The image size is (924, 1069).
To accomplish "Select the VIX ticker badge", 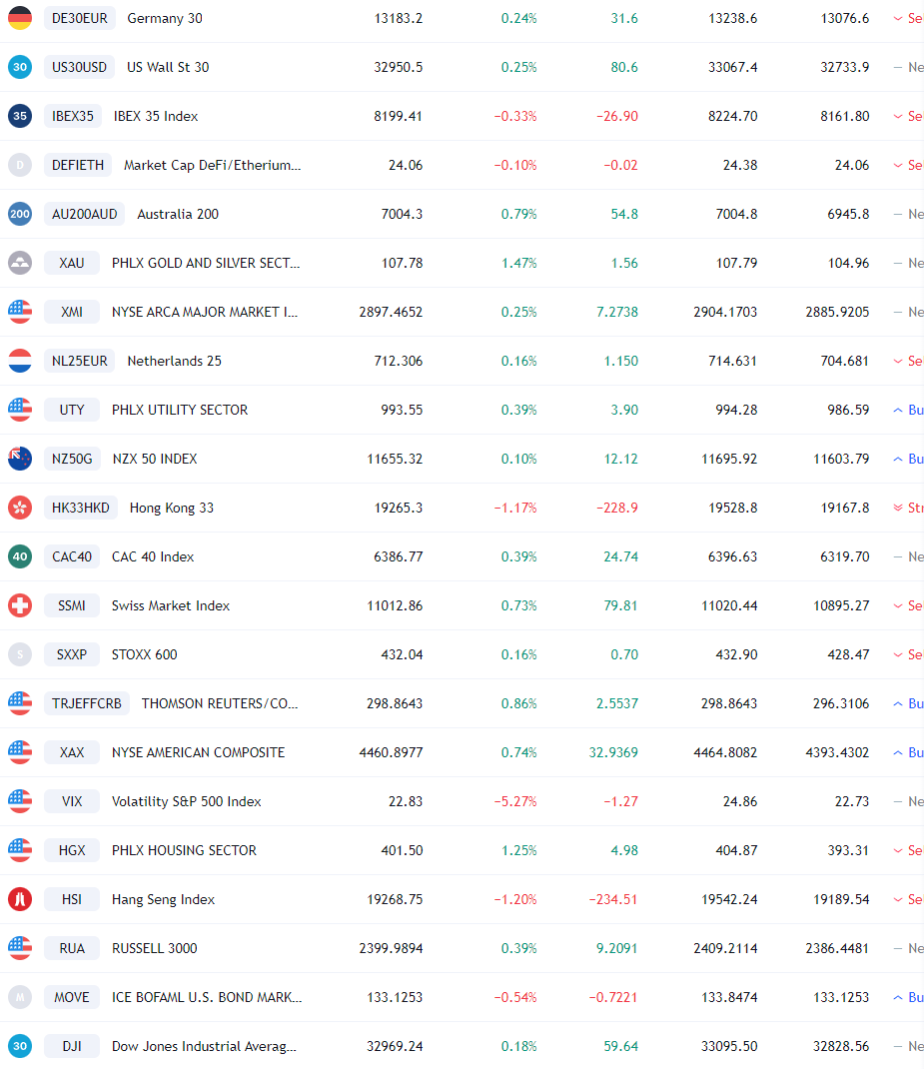I will pos(72,801).
